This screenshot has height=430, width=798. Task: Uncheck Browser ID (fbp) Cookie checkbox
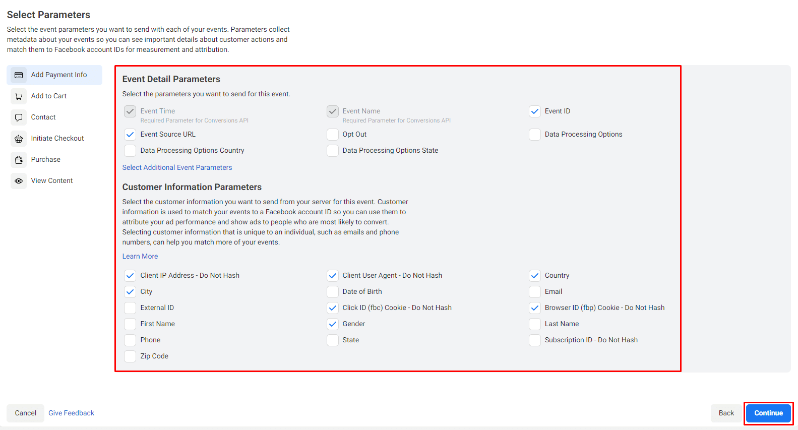535,308
